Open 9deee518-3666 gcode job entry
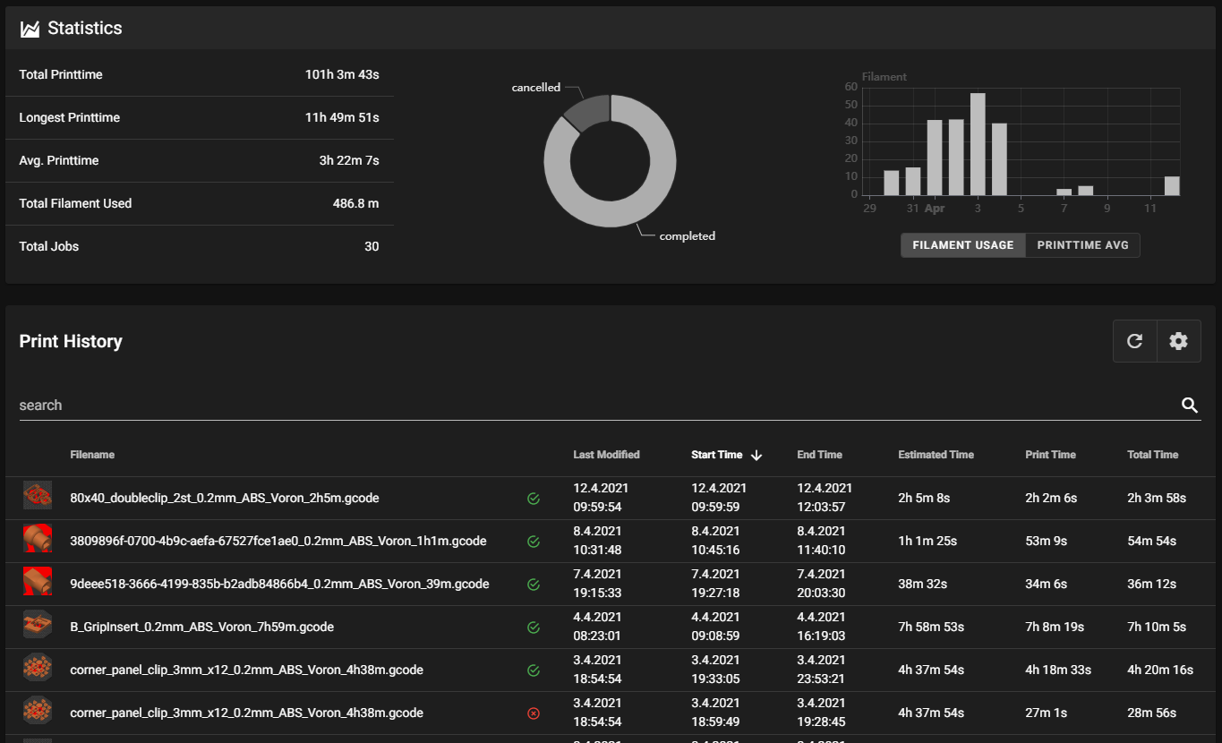Viewport: 1222px width, 743px height. 611,585
